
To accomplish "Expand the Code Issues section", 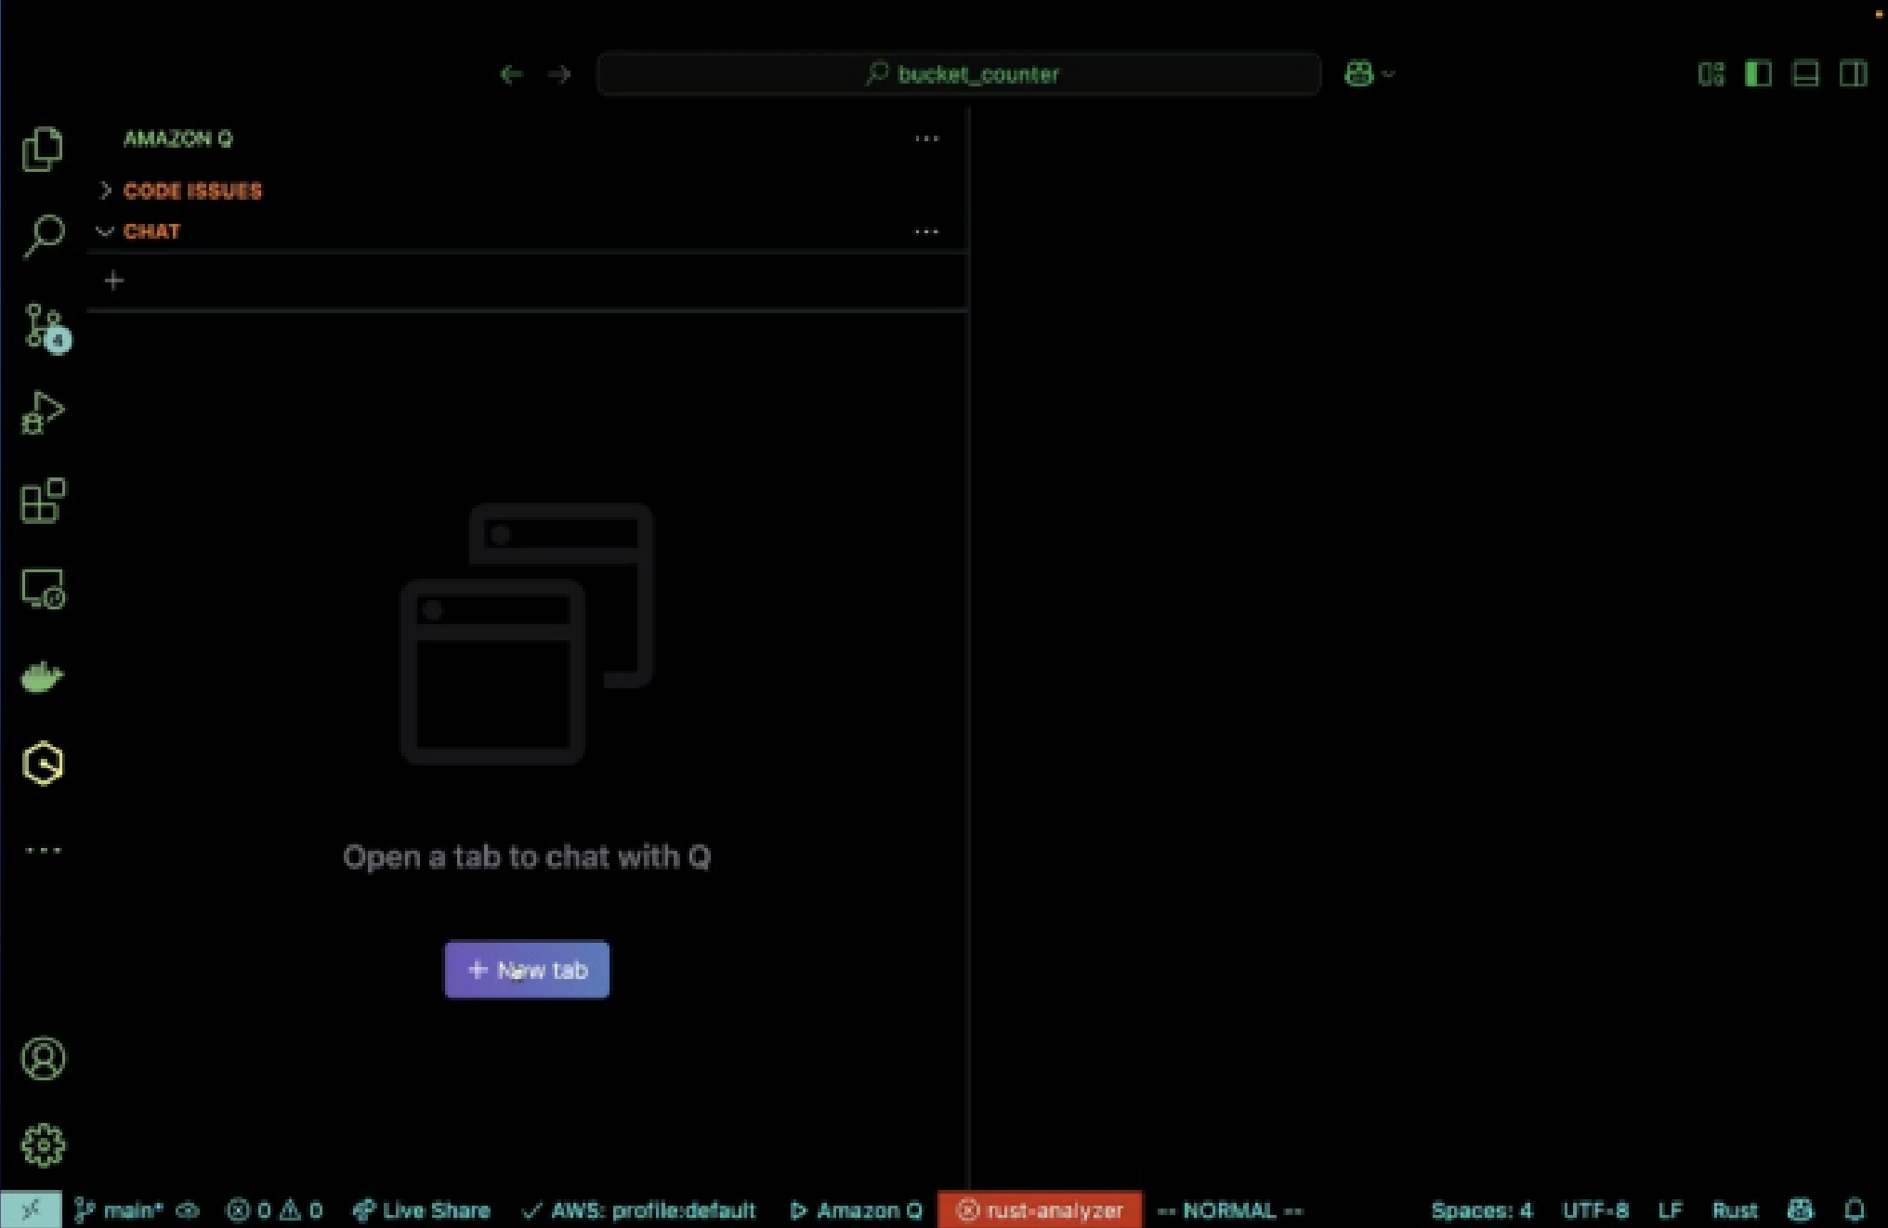I will [192, 190].
